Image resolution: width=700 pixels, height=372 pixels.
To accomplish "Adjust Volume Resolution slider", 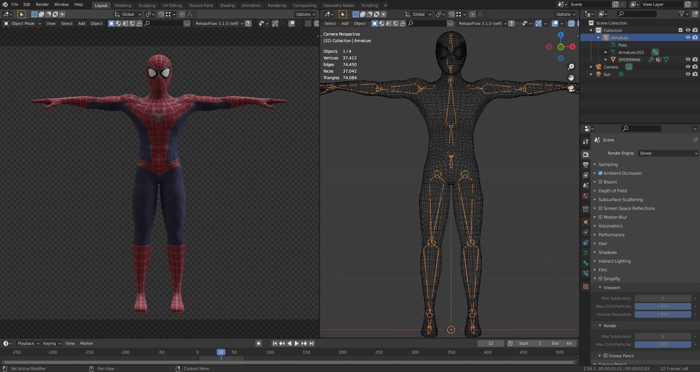I will point(663,314).
